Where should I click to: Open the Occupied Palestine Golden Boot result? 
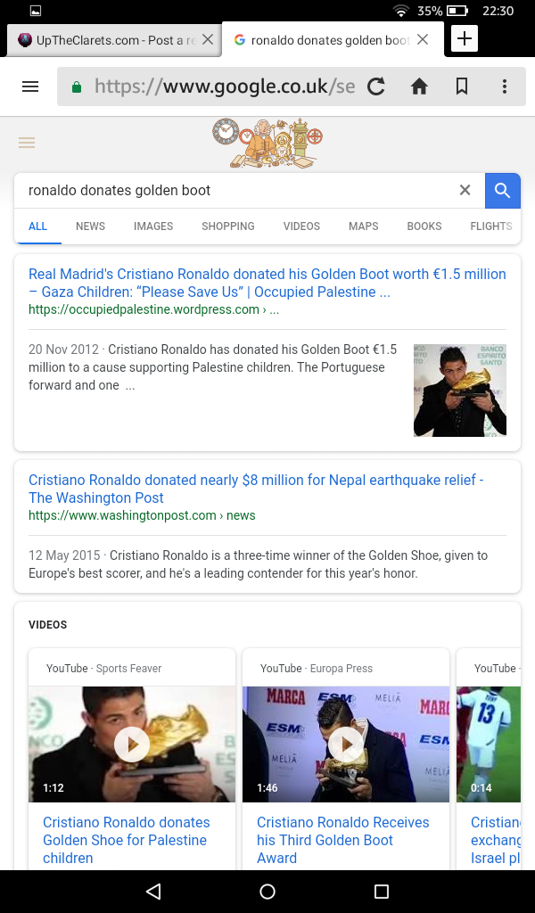pos(267,283)
